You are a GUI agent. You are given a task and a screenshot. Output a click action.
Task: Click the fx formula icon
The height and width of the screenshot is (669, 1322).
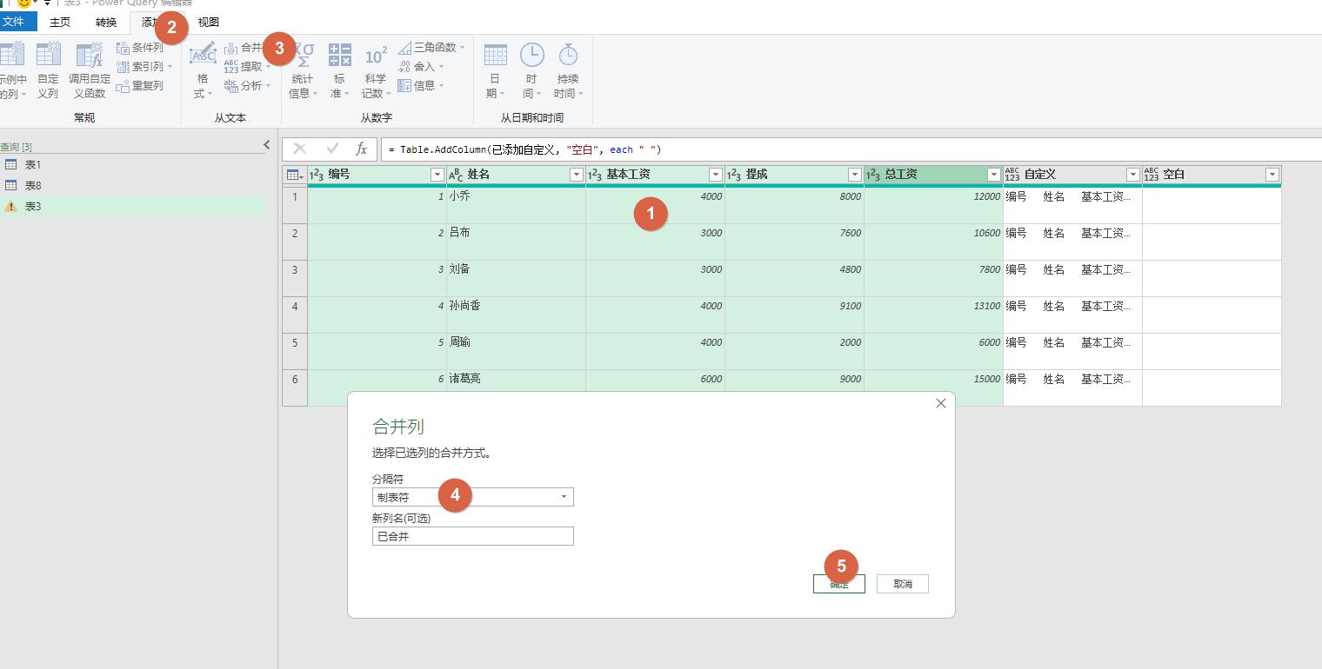(360, 149)
